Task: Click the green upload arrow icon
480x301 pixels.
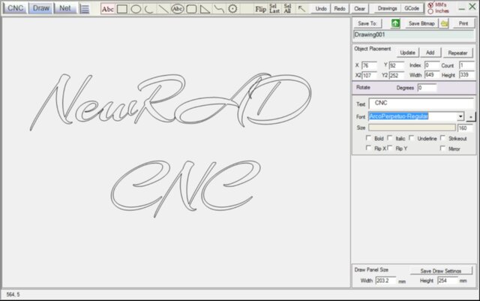Action: pos(396,24)
